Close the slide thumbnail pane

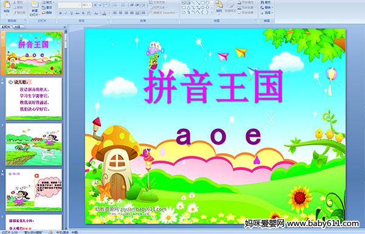(x=65, y=27)
